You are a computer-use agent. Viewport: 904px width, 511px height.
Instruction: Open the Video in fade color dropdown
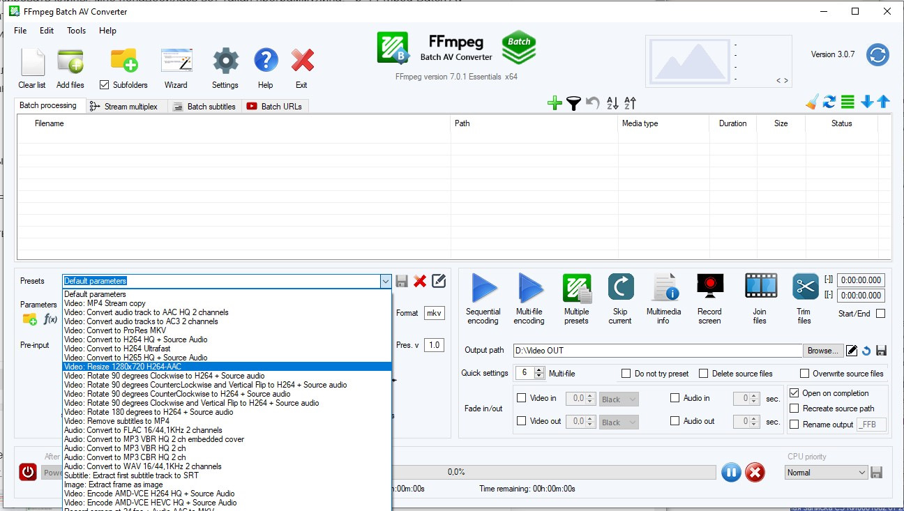tap(619, 399)
